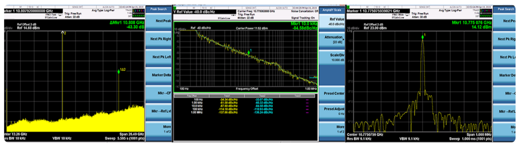
Task: Click Center 10.7750759 GHz readout
Action: pyautogui.click(x=365, y=134)
